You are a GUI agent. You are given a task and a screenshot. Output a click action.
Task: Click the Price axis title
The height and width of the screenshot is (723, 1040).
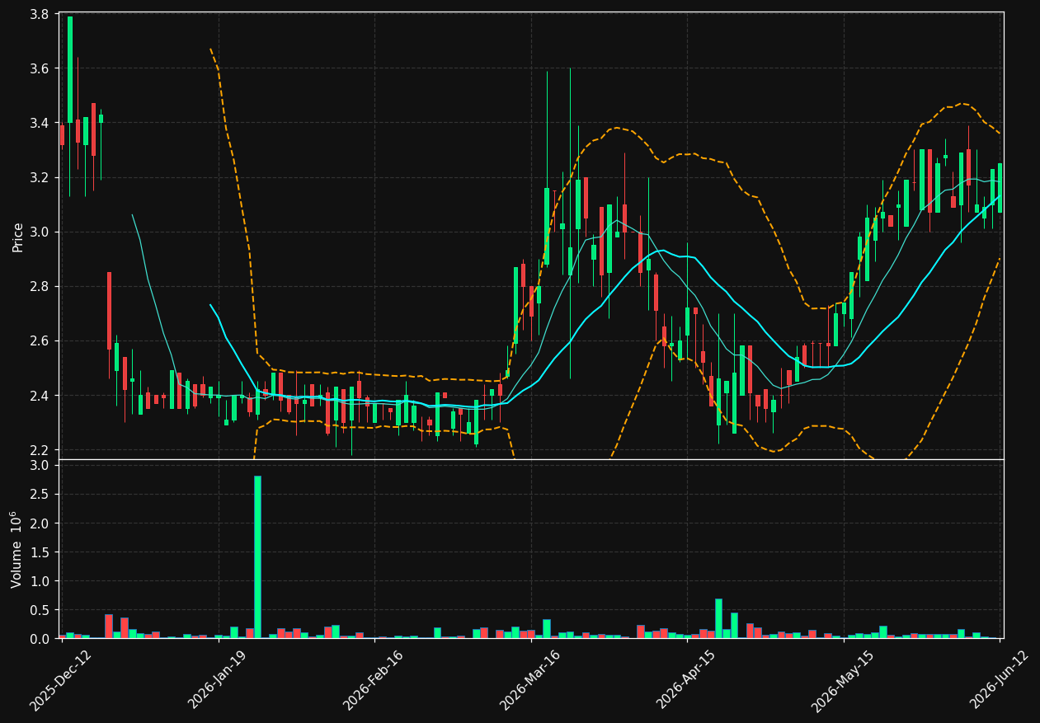[x=17, y=237]
